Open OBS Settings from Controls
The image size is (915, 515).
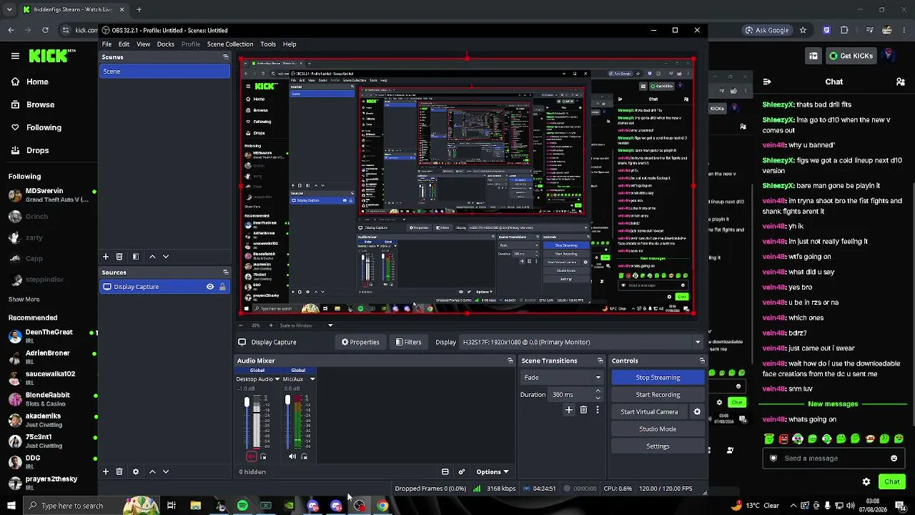[658, 446]
